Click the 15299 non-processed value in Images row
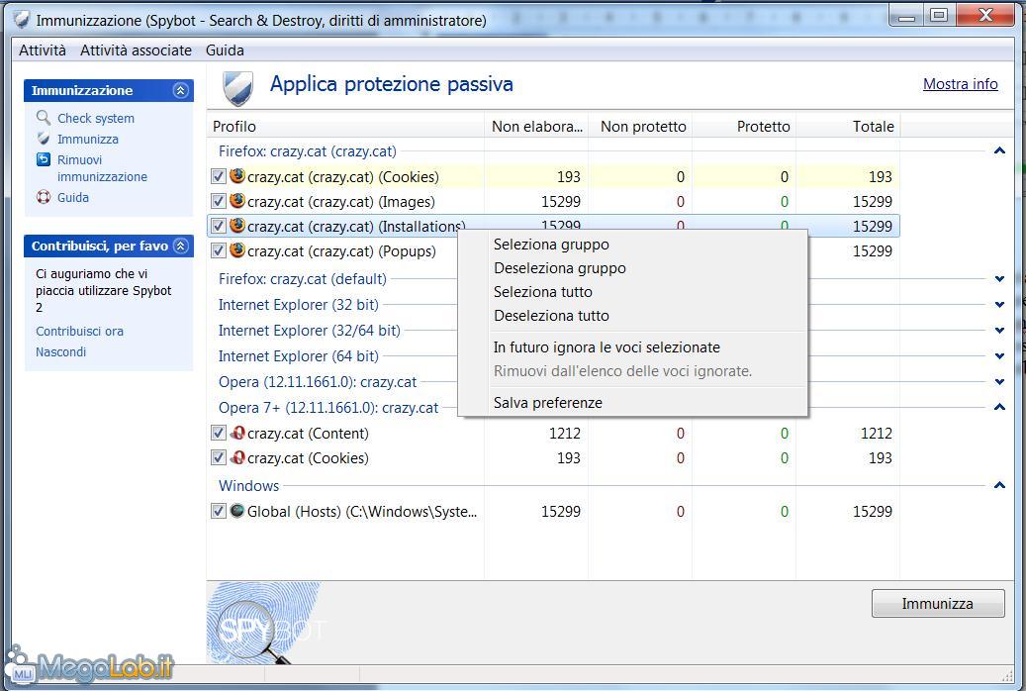 click(561, 201)
